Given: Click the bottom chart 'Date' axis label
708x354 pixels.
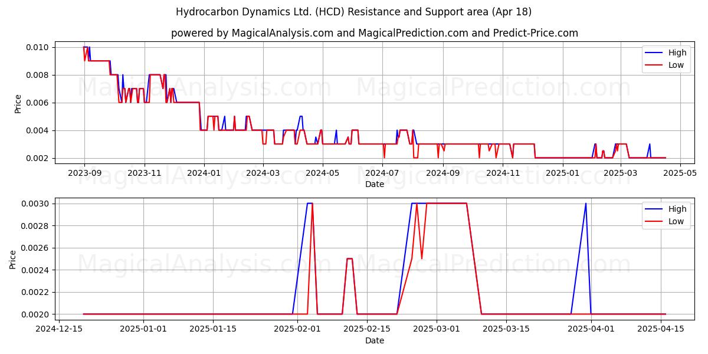Looking at the screenshot, I should click(375, 340).
